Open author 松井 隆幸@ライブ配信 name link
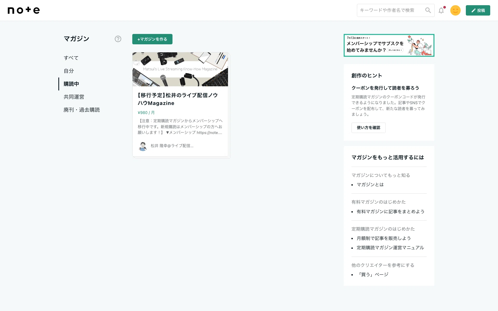Image resolution: width=498 pixels, height=311 pixels. click(172, 146)
